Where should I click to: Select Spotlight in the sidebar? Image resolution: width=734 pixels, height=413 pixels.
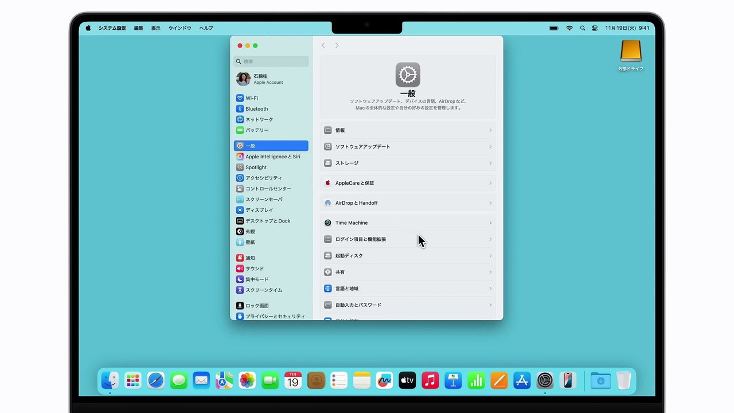pos(271,167)
